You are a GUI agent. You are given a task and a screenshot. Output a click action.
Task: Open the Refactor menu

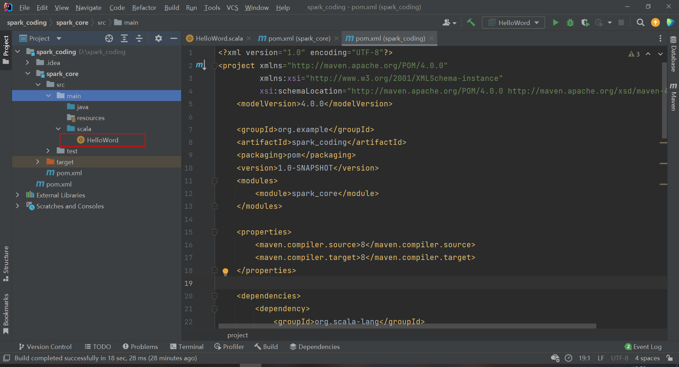(144, 7)
